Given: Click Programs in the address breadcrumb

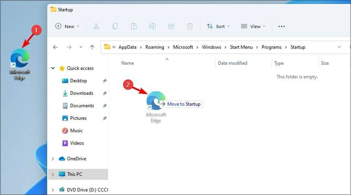Looking at the screenshot, I should click(271, 47).
